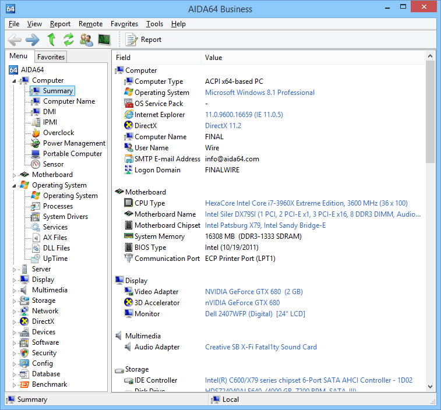Open the Tools menu
This screenshot has height=410, width=441.
coord(154,24)
